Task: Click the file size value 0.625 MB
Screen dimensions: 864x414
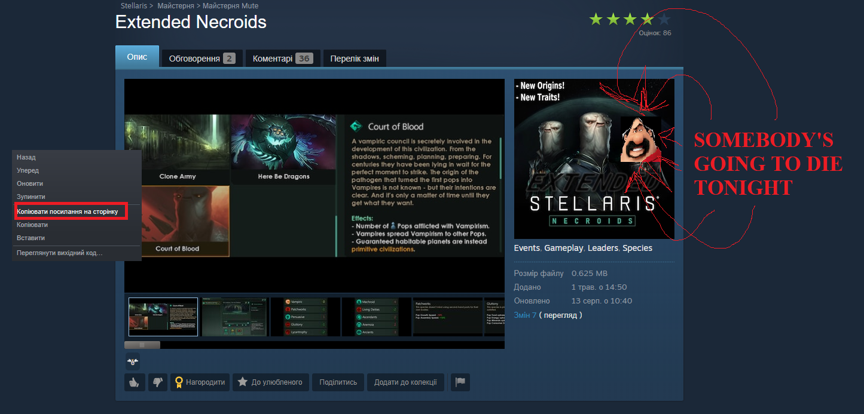Action: point(590,274)
